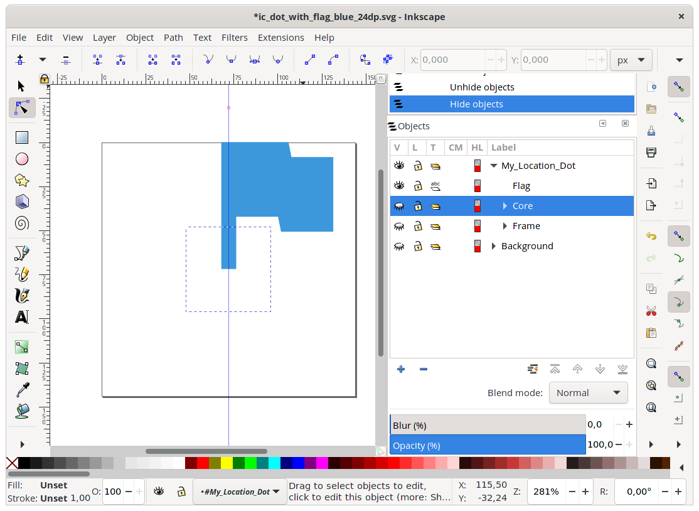699x511 pixels.
Task: Click the X coordinate input field
Action: click(453, 60)
